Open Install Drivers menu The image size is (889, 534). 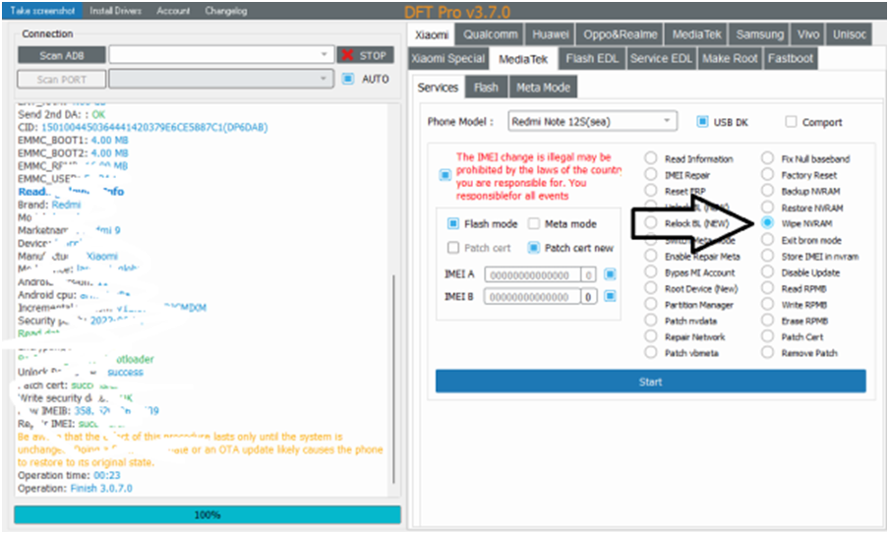116,11
